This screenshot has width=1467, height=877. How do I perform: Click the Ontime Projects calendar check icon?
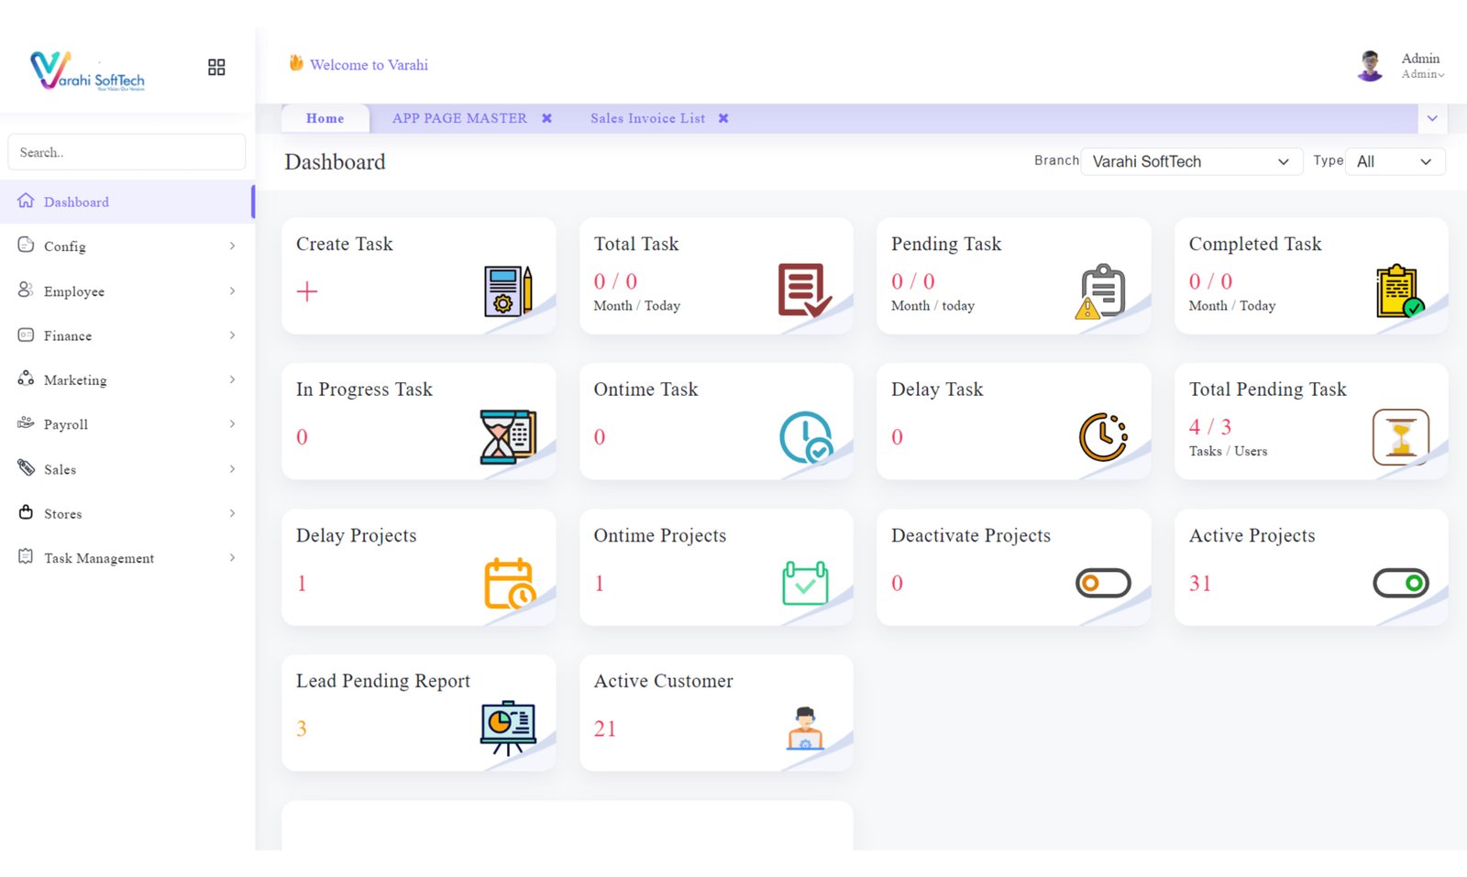[x=805, y=583]
